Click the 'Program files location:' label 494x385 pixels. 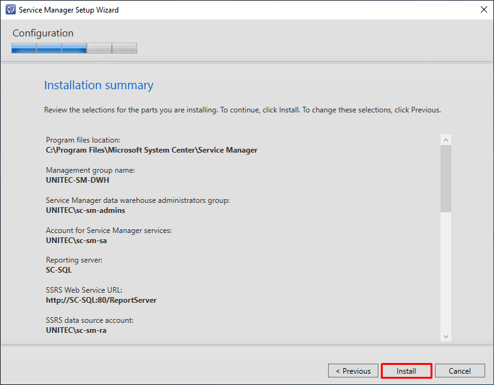click(x=83, y=140)
